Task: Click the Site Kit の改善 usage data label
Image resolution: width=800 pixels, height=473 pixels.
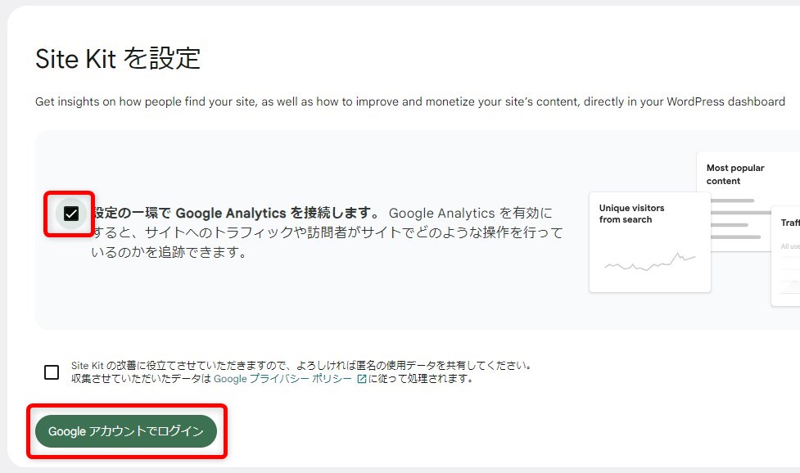Action: coord(301,365)
